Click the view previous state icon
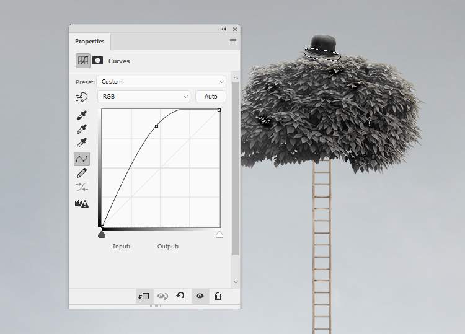465x334 pixels. (162, 296)
